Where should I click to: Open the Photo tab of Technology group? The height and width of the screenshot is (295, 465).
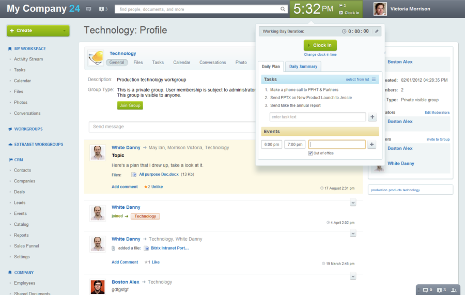coord(241,63)
